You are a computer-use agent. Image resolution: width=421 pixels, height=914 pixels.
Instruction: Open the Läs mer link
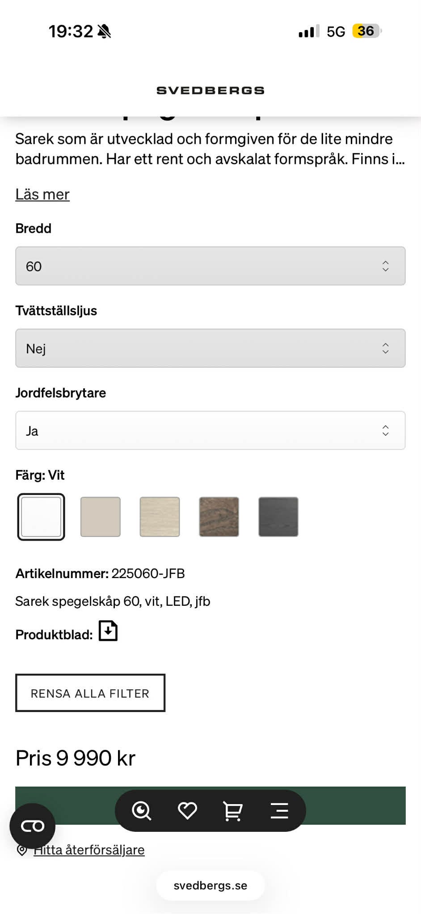coord(42,194)
